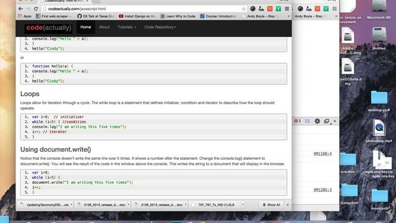Click the green Y extension icon in front window
Screen dimensions: 396x223
tap(278, 9)
